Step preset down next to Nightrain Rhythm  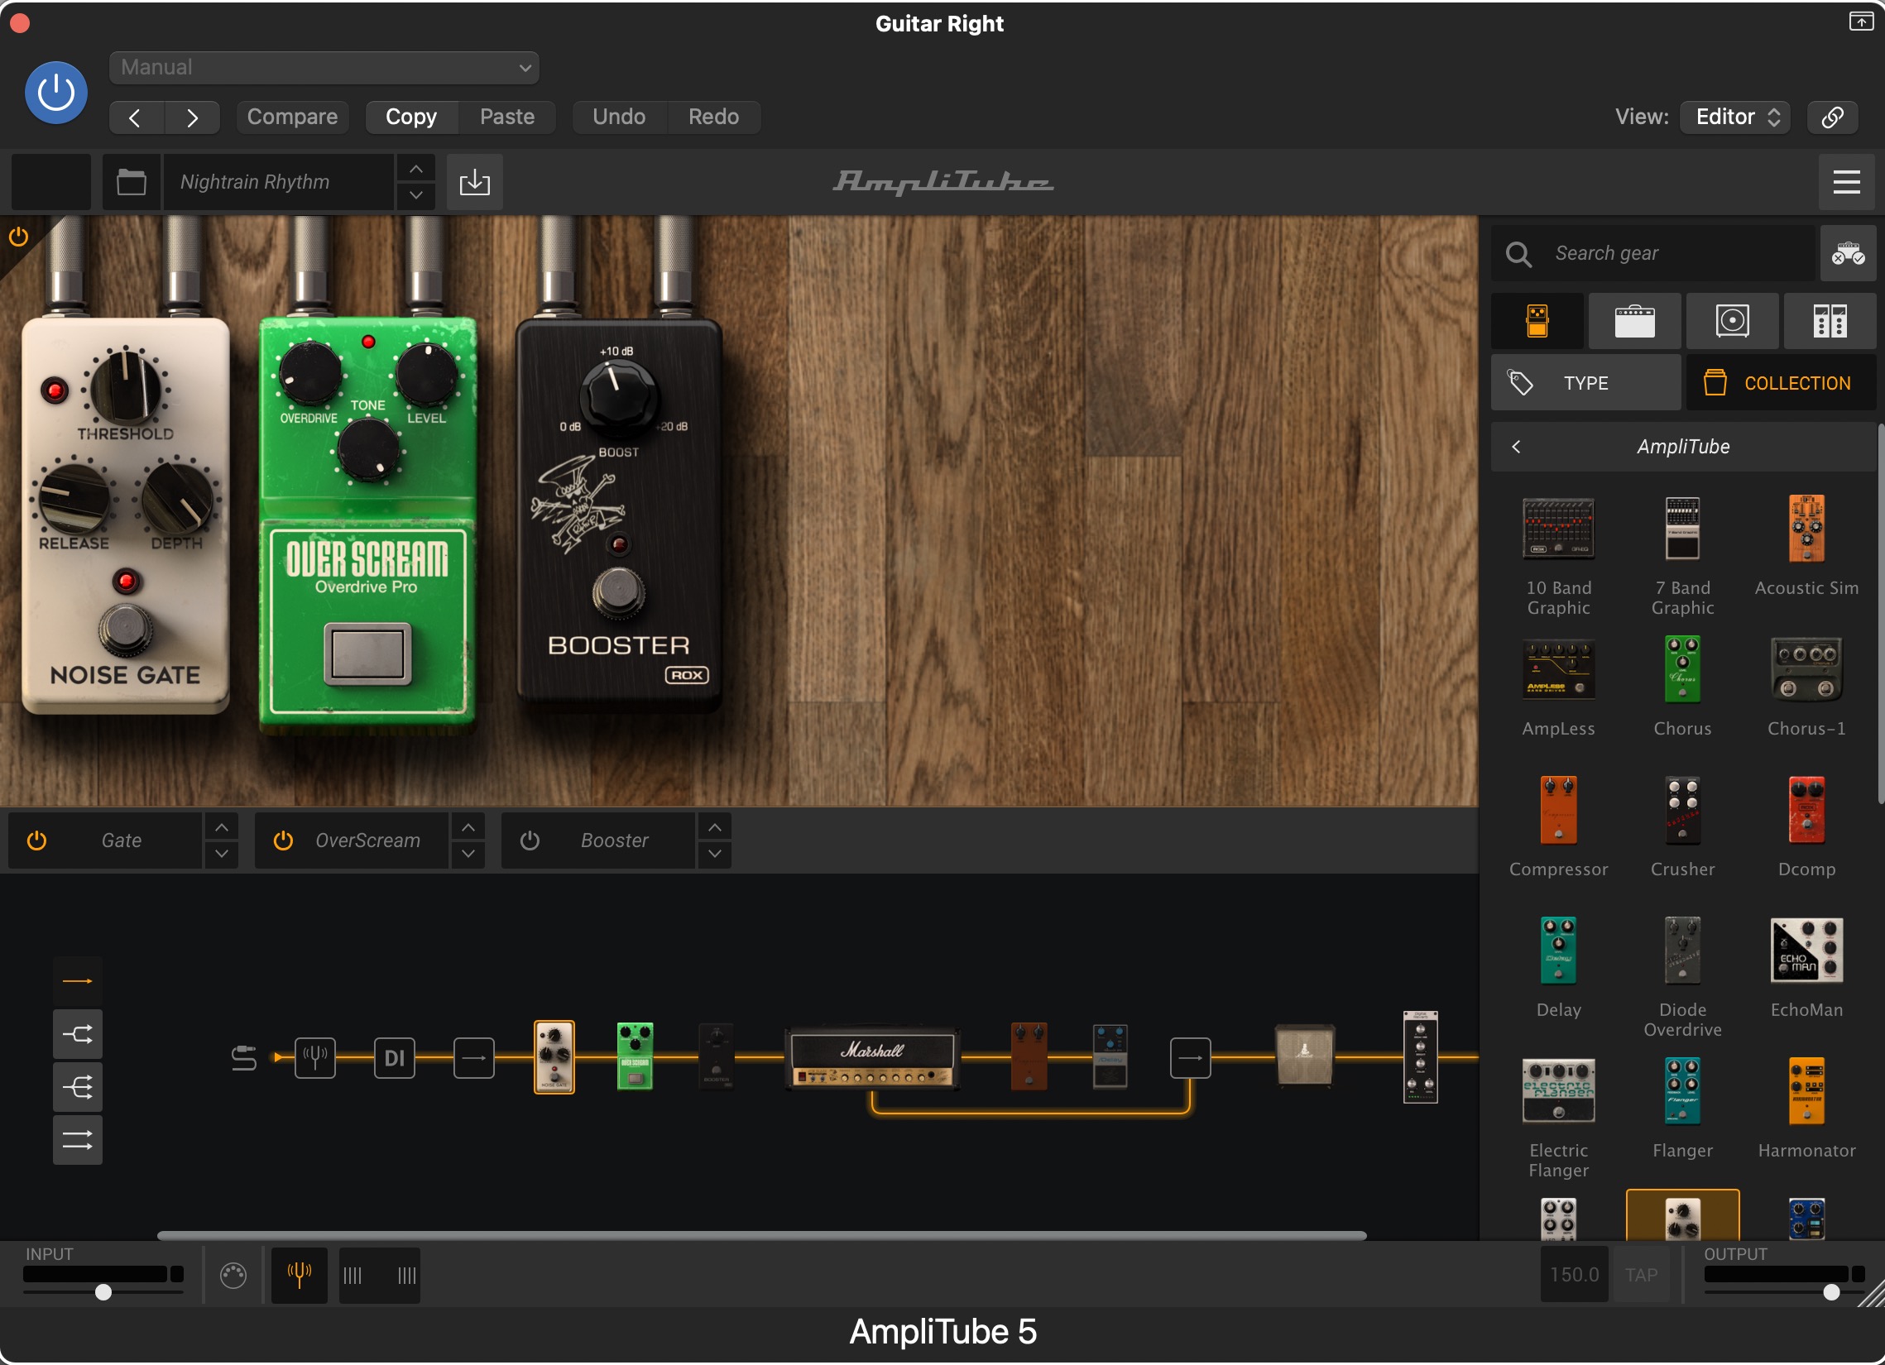[x=415, y=195]
